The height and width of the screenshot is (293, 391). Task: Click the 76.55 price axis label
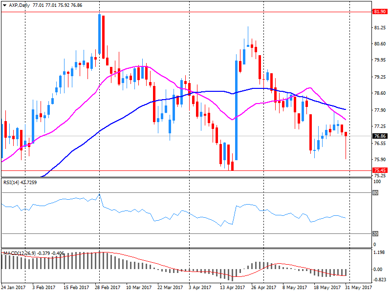pyautogui.click(x=380, y=143)
